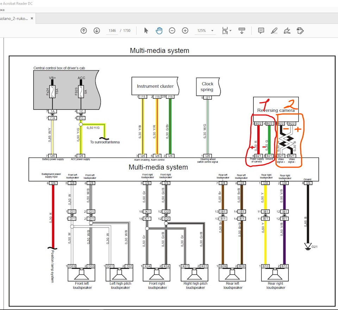Click the Right high pitch loudspeaker symbol
The width and height of the screenshot is (338, 310).
(194, 275)
